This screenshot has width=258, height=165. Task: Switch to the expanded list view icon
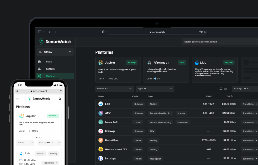(225, 89)
